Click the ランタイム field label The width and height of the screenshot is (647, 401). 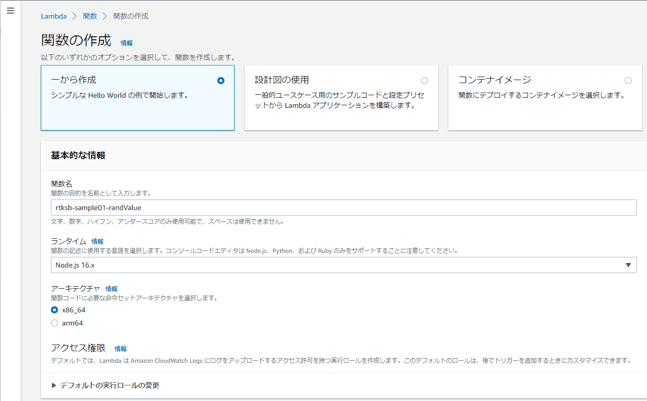tap(69, 241)
